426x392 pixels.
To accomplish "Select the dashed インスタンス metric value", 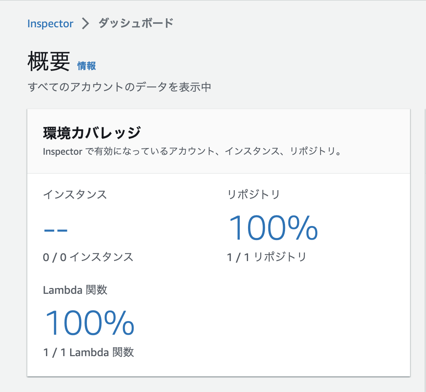I will (x=56, y=230).
